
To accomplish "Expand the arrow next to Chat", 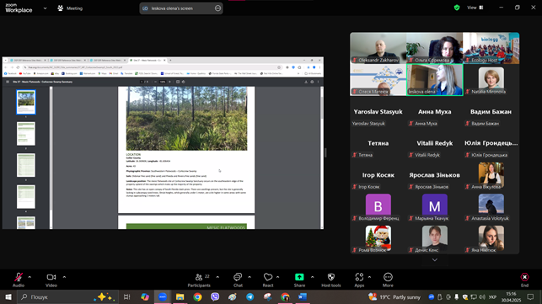I will click(250, 277).
